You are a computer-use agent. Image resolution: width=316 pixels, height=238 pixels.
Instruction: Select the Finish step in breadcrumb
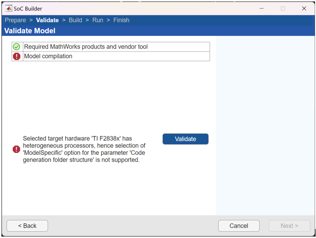[x=121, y=20]
